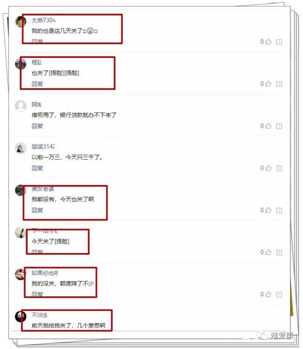Image resolution: width=303 pixels, height=349 pixels.
Task: Like the comment 以前一万三，今天只三千了
Action: point(268,168)
